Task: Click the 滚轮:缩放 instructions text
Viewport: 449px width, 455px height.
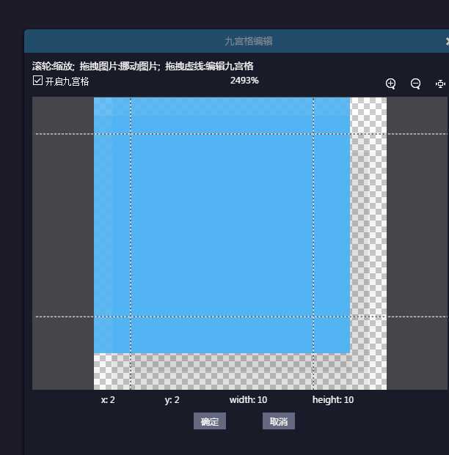Action: pyautogui.click(x=142, y=66)
